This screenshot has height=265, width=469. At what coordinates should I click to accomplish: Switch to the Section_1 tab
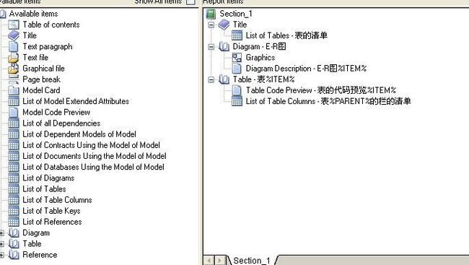[252, 261]
